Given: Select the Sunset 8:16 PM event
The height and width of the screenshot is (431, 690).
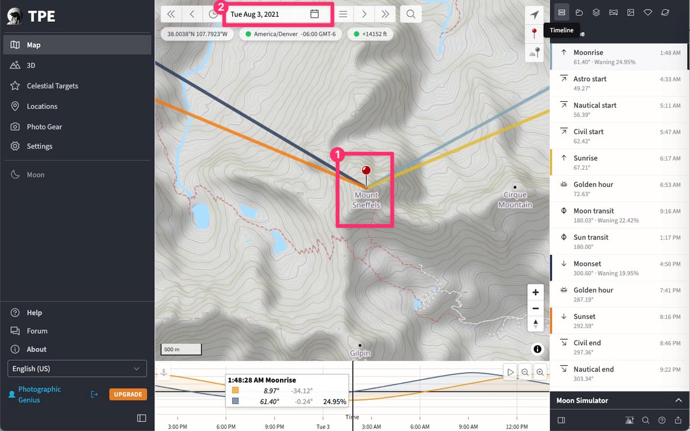Looking at the screenshot, I should tap(618, 321).
